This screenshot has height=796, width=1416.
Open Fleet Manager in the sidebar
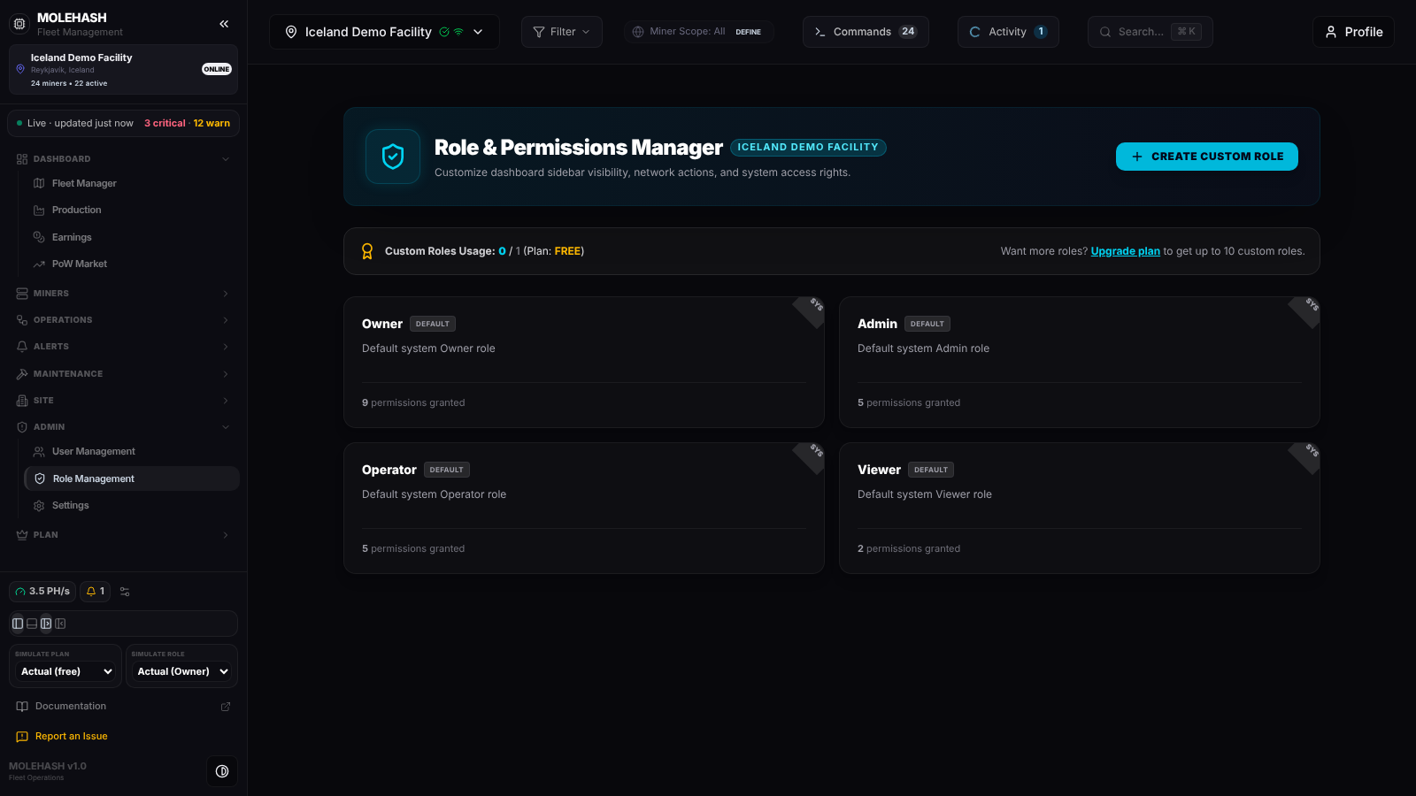[132, 183]
